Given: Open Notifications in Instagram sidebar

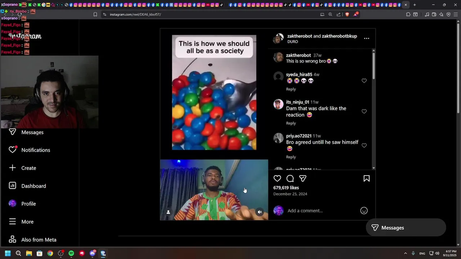Looking at the screenshot, I should point(36,150).
